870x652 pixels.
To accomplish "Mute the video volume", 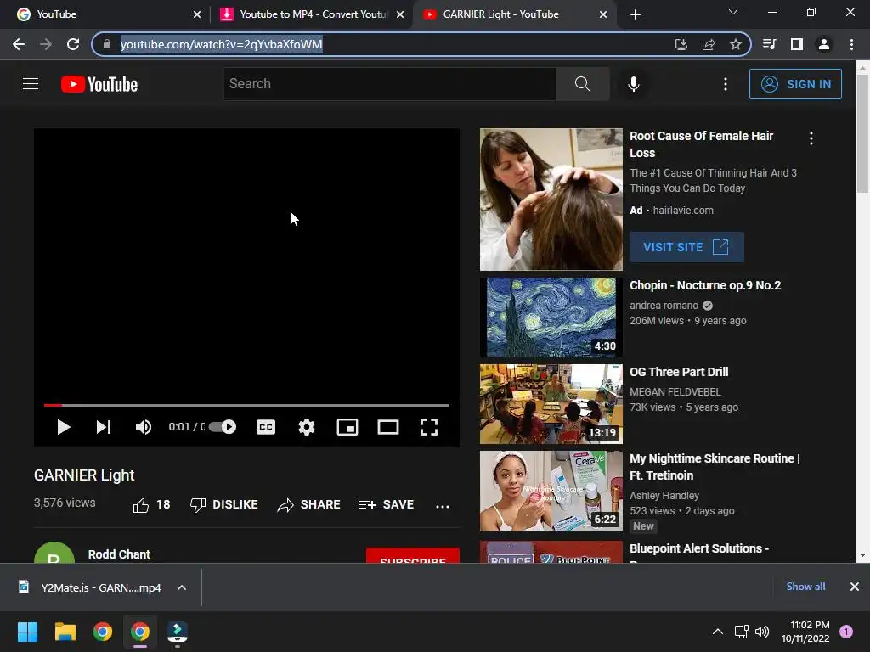I will pyautogui.click(x=143, y=427).
